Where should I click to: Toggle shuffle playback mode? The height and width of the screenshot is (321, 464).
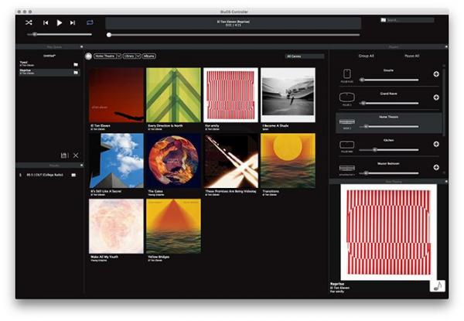(29, 22)
